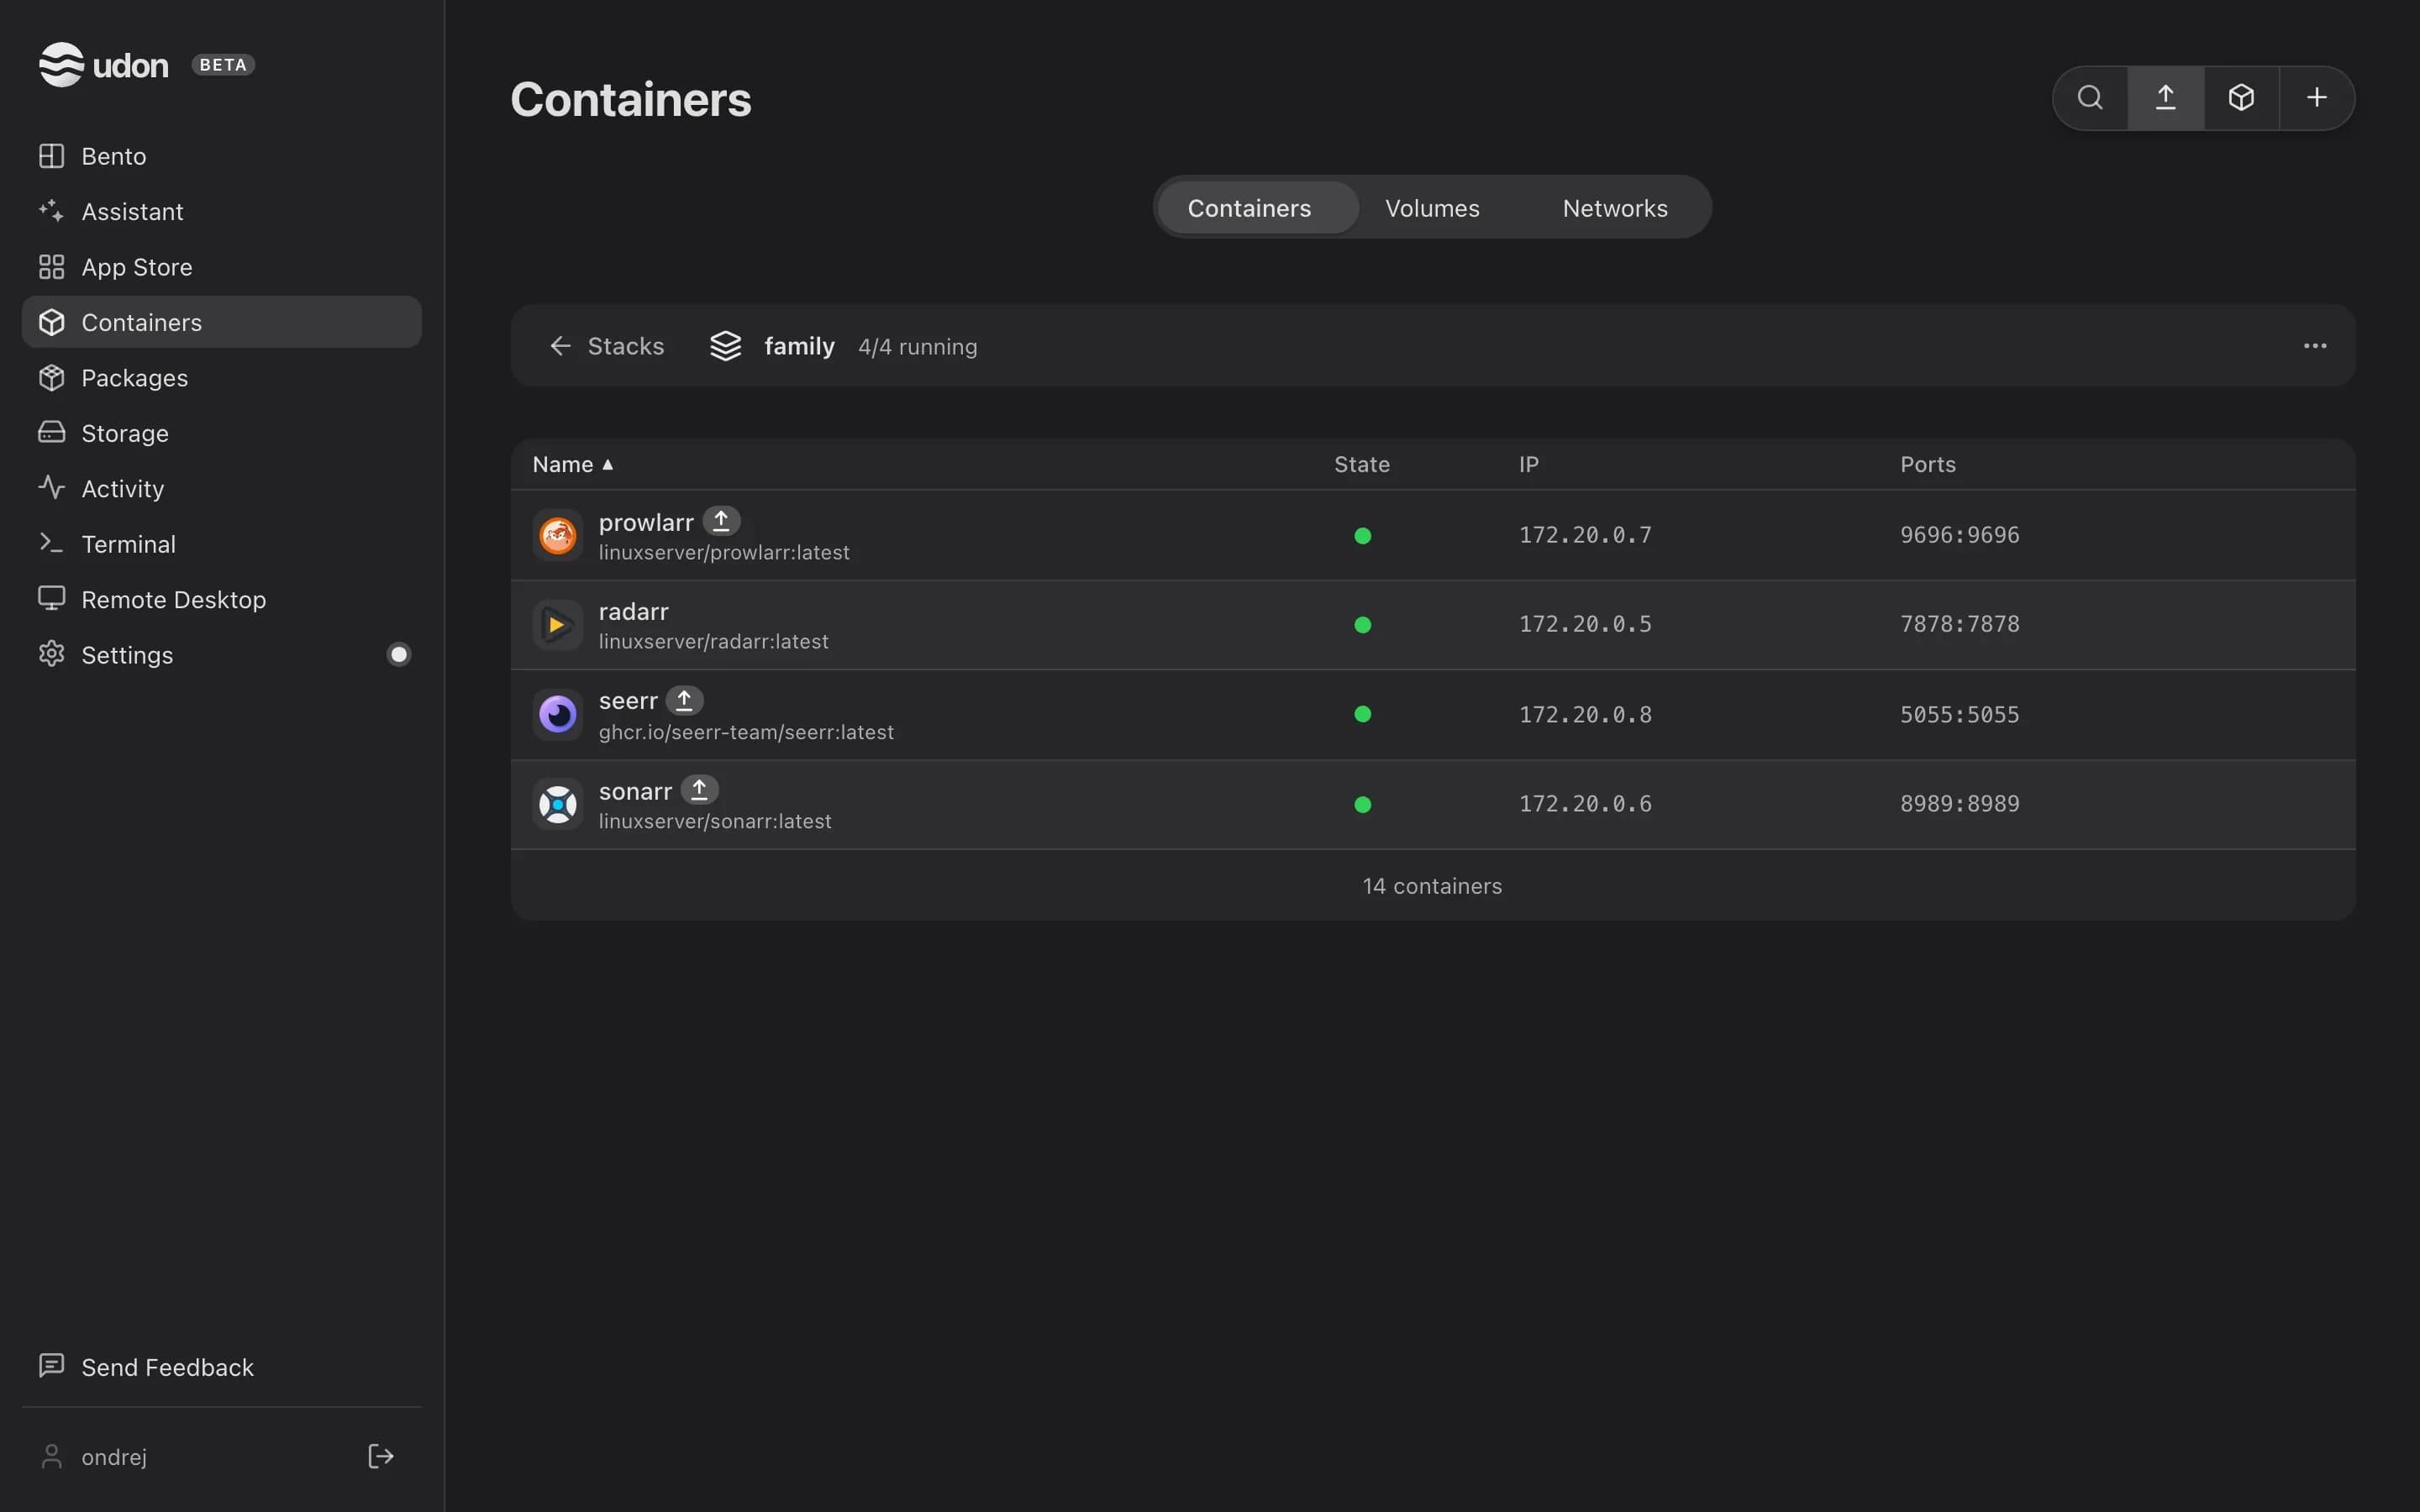
Task: Click the seerr app icon
Action: (x=558, y=714)
